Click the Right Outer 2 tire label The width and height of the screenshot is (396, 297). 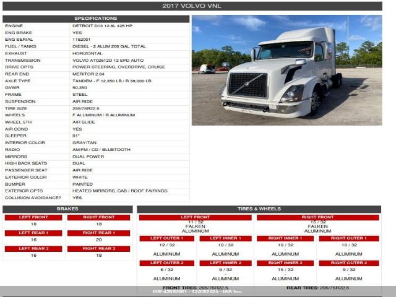(348, 263)
